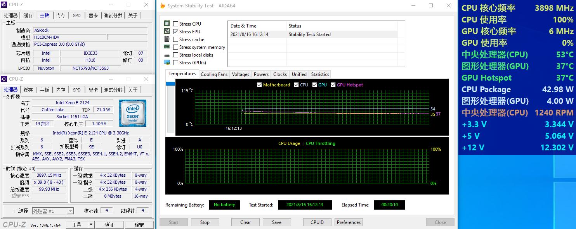Click the CPU-Z icon in the upper window title bar

pos(4,5)
